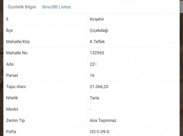Select the Mevkii row label

(12, 109)
